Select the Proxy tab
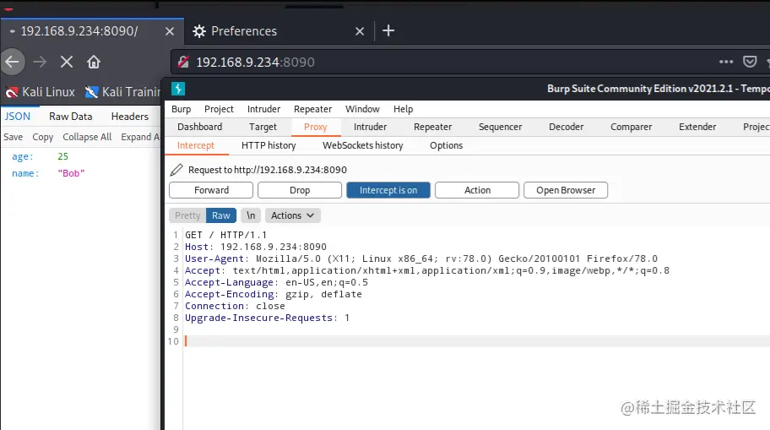 [315, 127]
